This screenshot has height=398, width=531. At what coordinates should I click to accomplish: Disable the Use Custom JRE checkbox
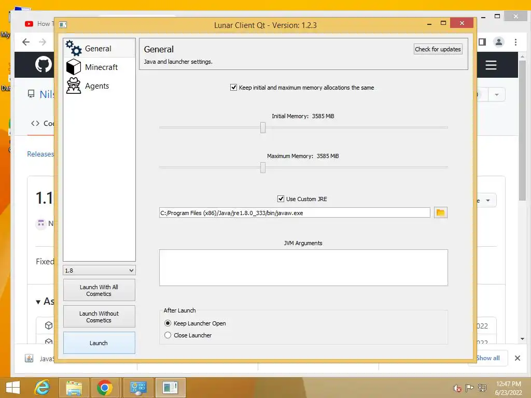click(281, 198)
